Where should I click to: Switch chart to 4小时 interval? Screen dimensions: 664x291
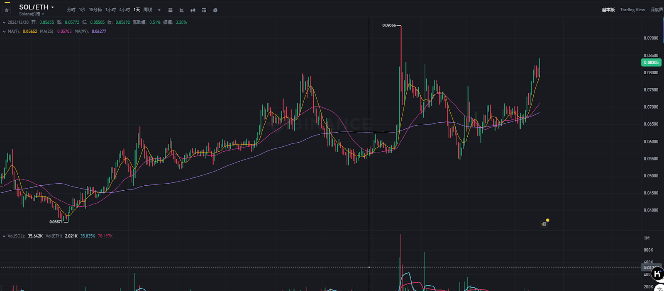point(124,10)
